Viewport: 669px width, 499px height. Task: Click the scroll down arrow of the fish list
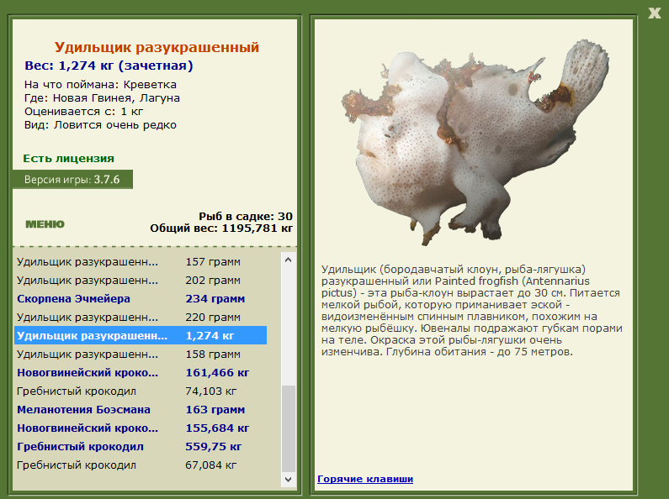click(289, 480)
